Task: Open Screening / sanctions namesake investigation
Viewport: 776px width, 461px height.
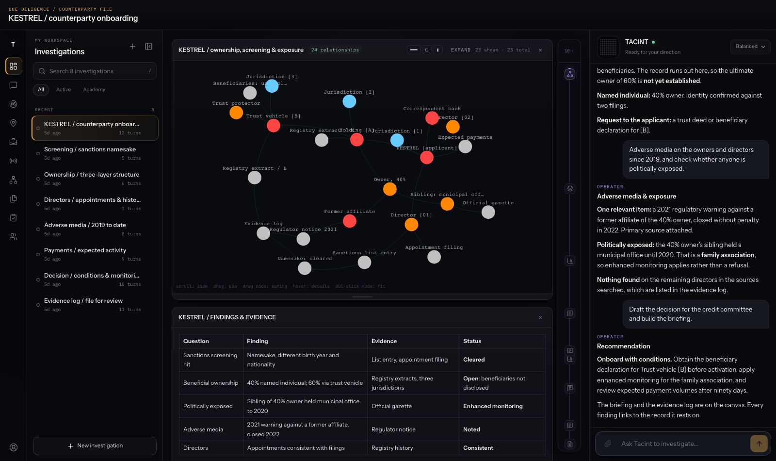Action: coord(95,153)
